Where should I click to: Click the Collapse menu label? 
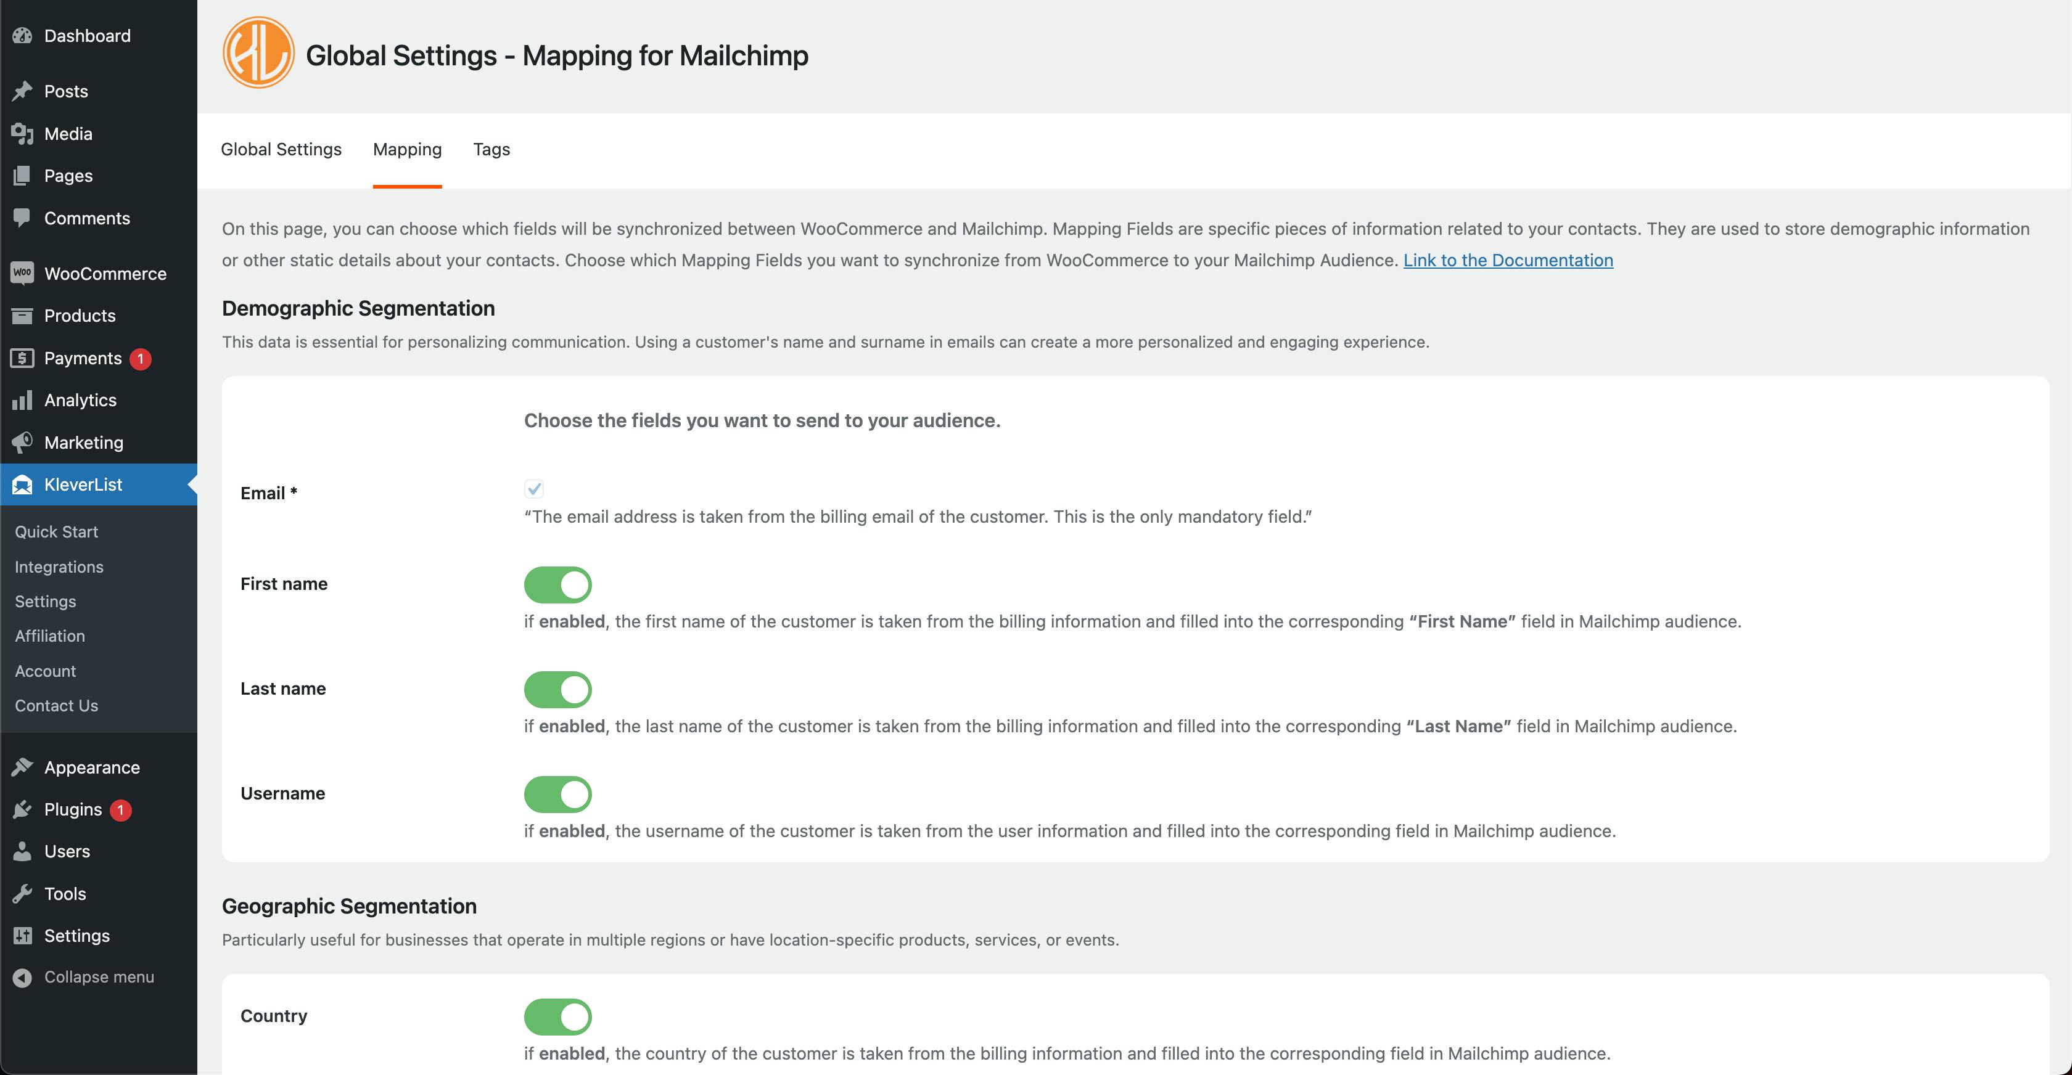99,977
